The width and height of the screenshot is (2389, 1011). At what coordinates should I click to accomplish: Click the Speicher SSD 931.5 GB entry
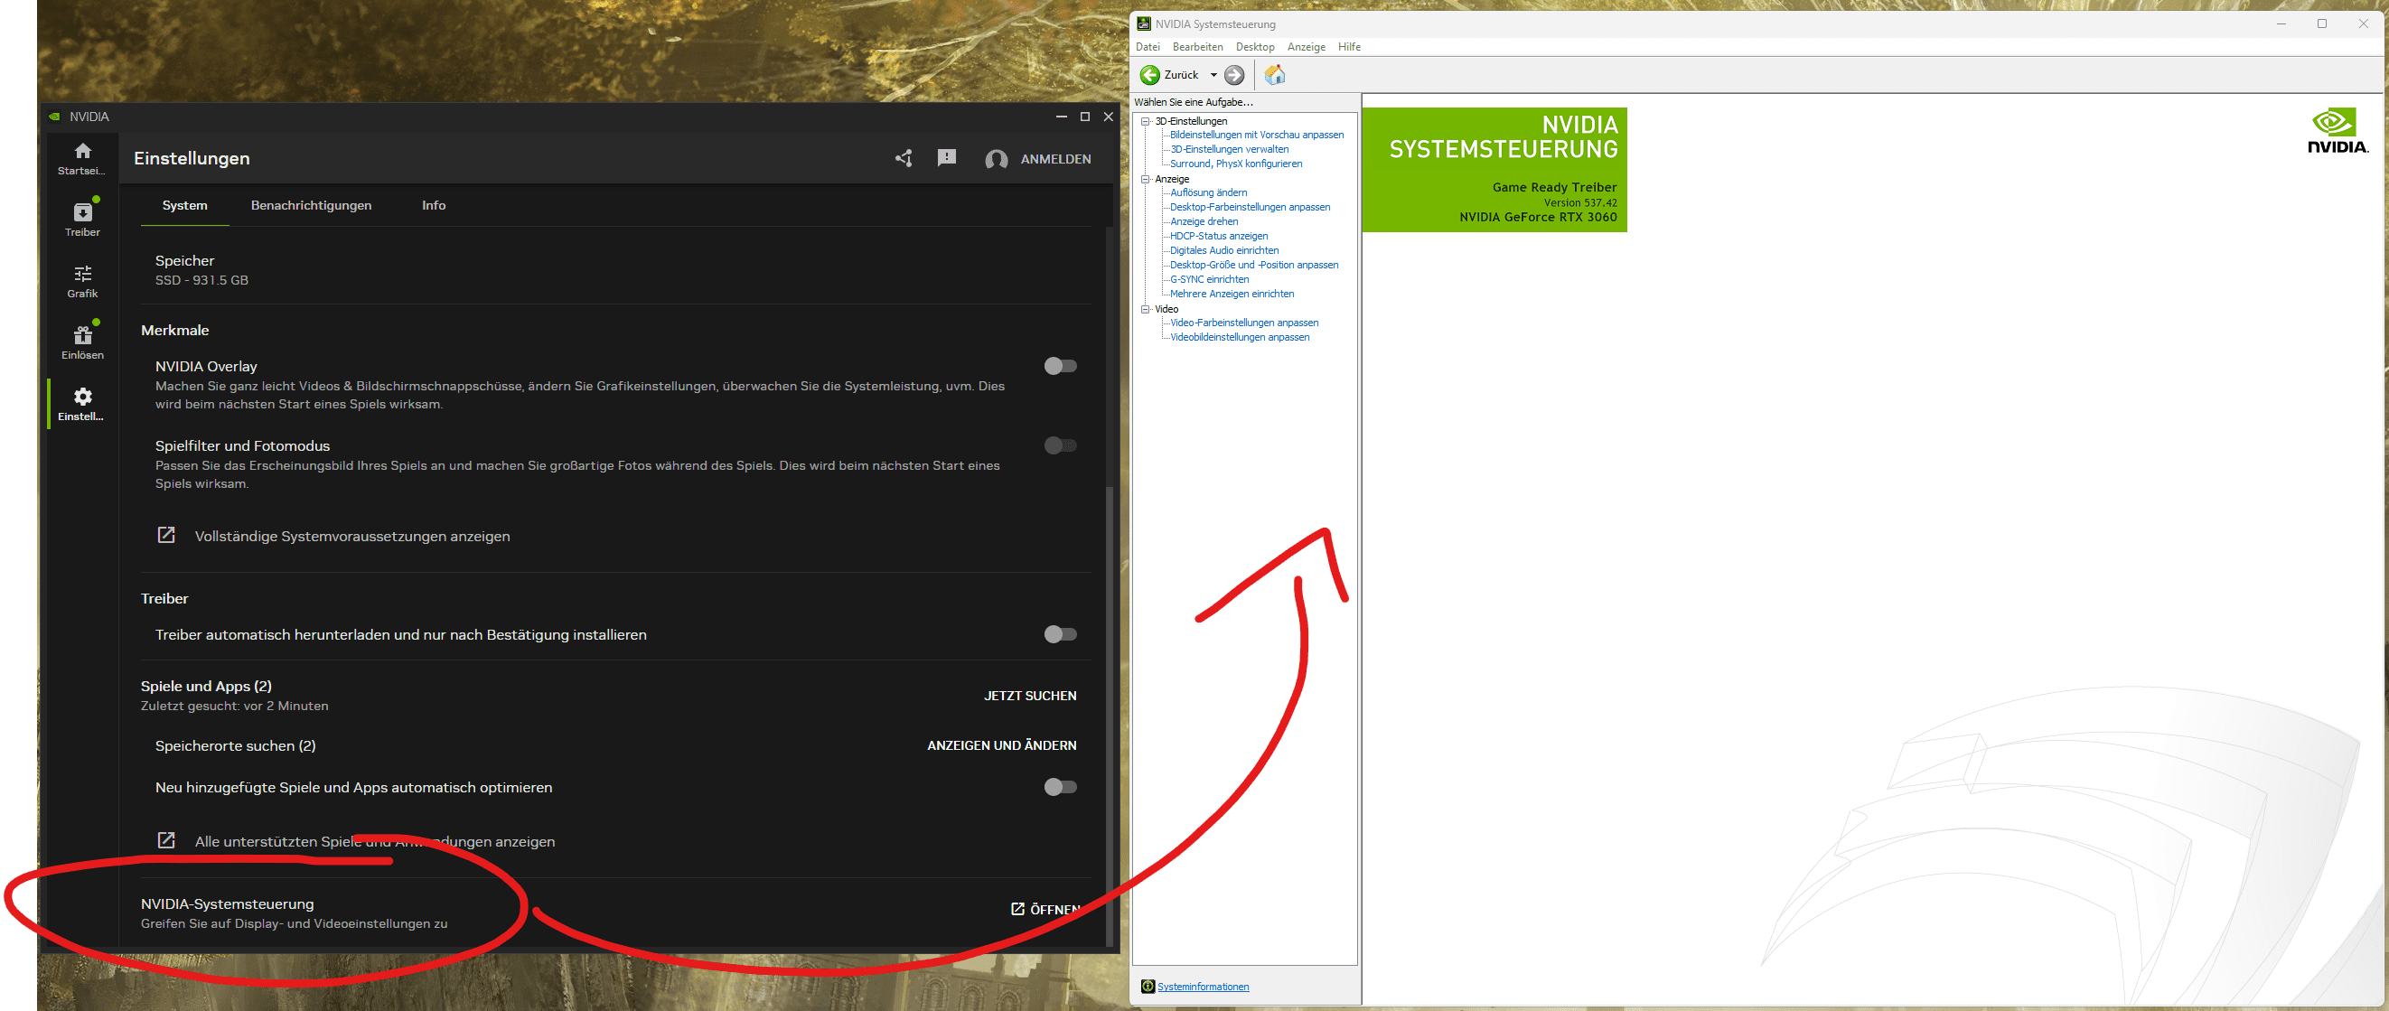click(x=201, y=270)
